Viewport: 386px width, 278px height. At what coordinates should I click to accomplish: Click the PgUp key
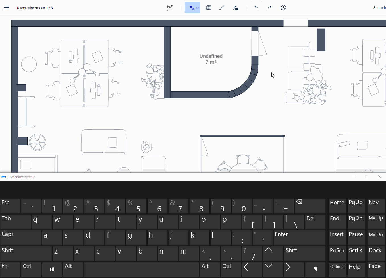pos(356,206)
